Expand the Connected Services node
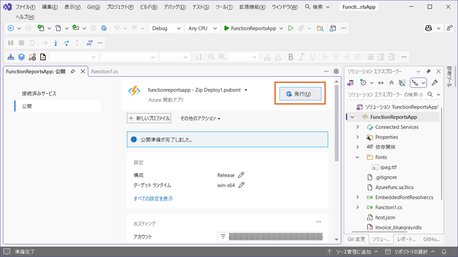The image size is (458, 257). (357, 127)
